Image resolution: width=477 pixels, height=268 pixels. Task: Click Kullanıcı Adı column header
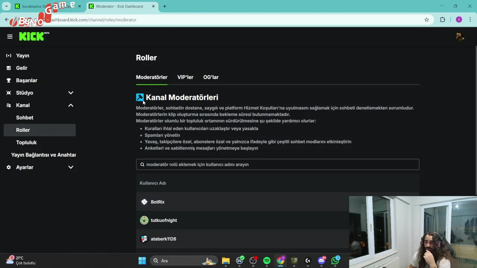coord(153,183)
